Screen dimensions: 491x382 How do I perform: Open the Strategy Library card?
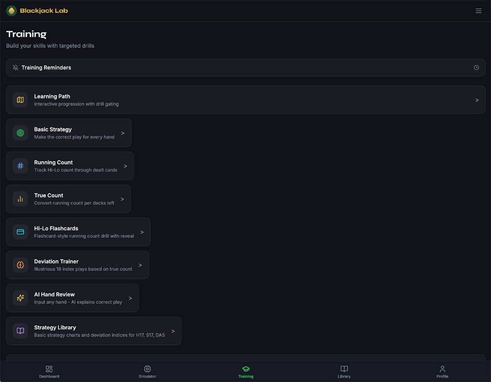[94, 331]
